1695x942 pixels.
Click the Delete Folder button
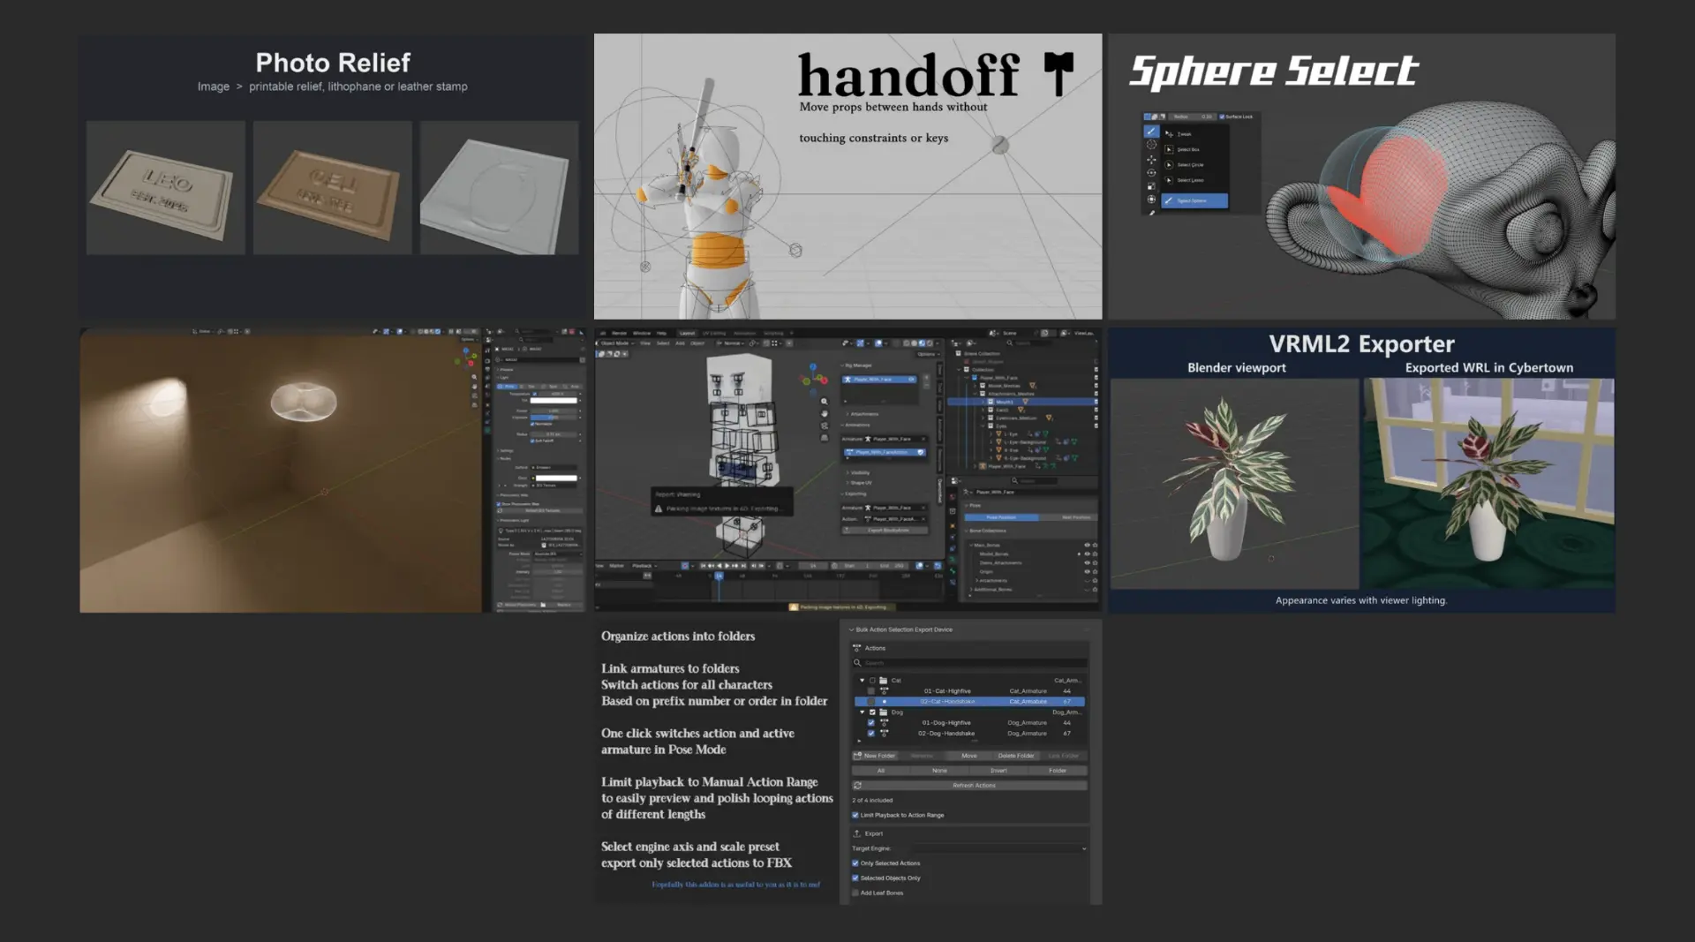coord(1015,757)
